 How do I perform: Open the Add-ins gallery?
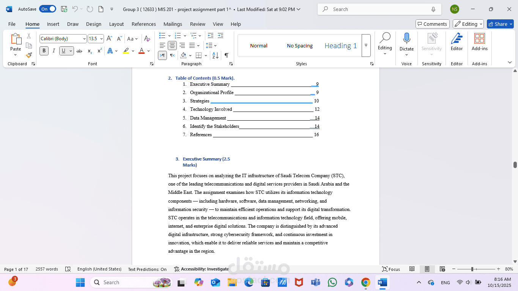click(x=480, y=42)
